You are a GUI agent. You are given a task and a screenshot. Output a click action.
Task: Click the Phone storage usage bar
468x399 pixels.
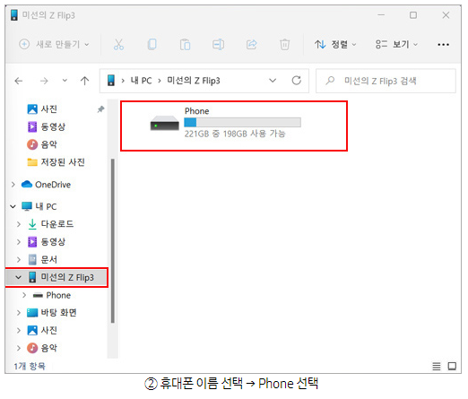tap(242, 123)
